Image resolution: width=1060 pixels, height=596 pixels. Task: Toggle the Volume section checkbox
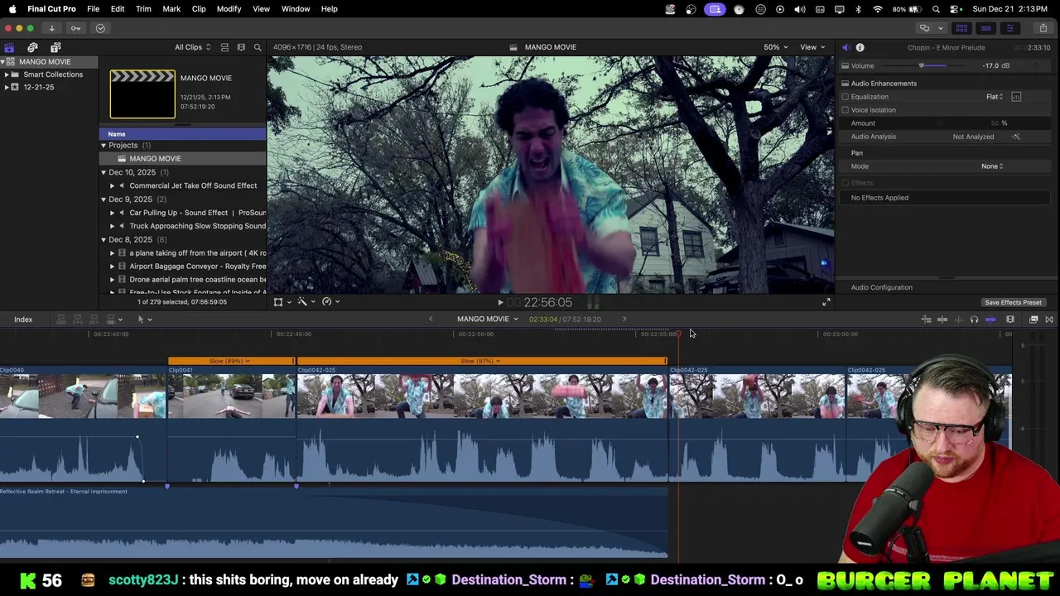[846, 65]
